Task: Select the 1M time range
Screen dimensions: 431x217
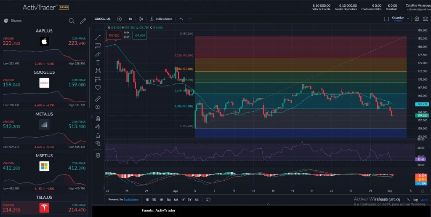Action: [161, 200]
